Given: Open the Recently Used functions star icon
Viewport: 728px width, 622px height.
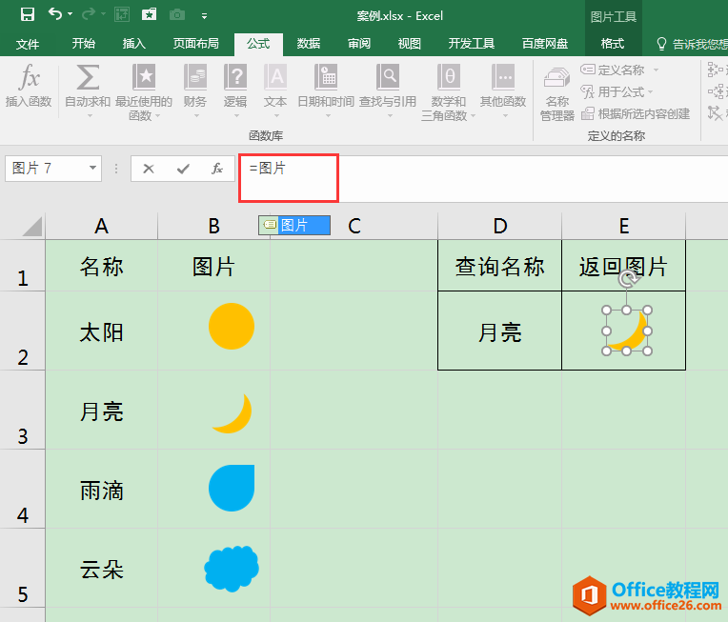Looking at the screenshot, I should (143, 86).
